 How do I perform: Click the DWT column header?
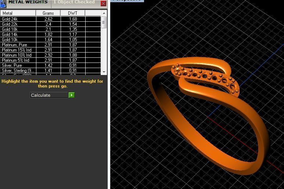coord(73,13)
